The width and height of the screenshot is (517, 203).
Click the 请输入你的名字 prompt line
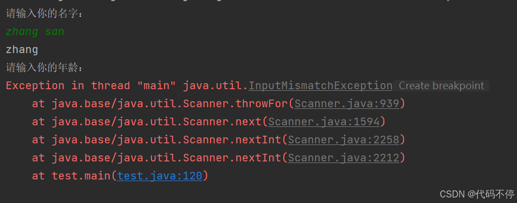45,14
